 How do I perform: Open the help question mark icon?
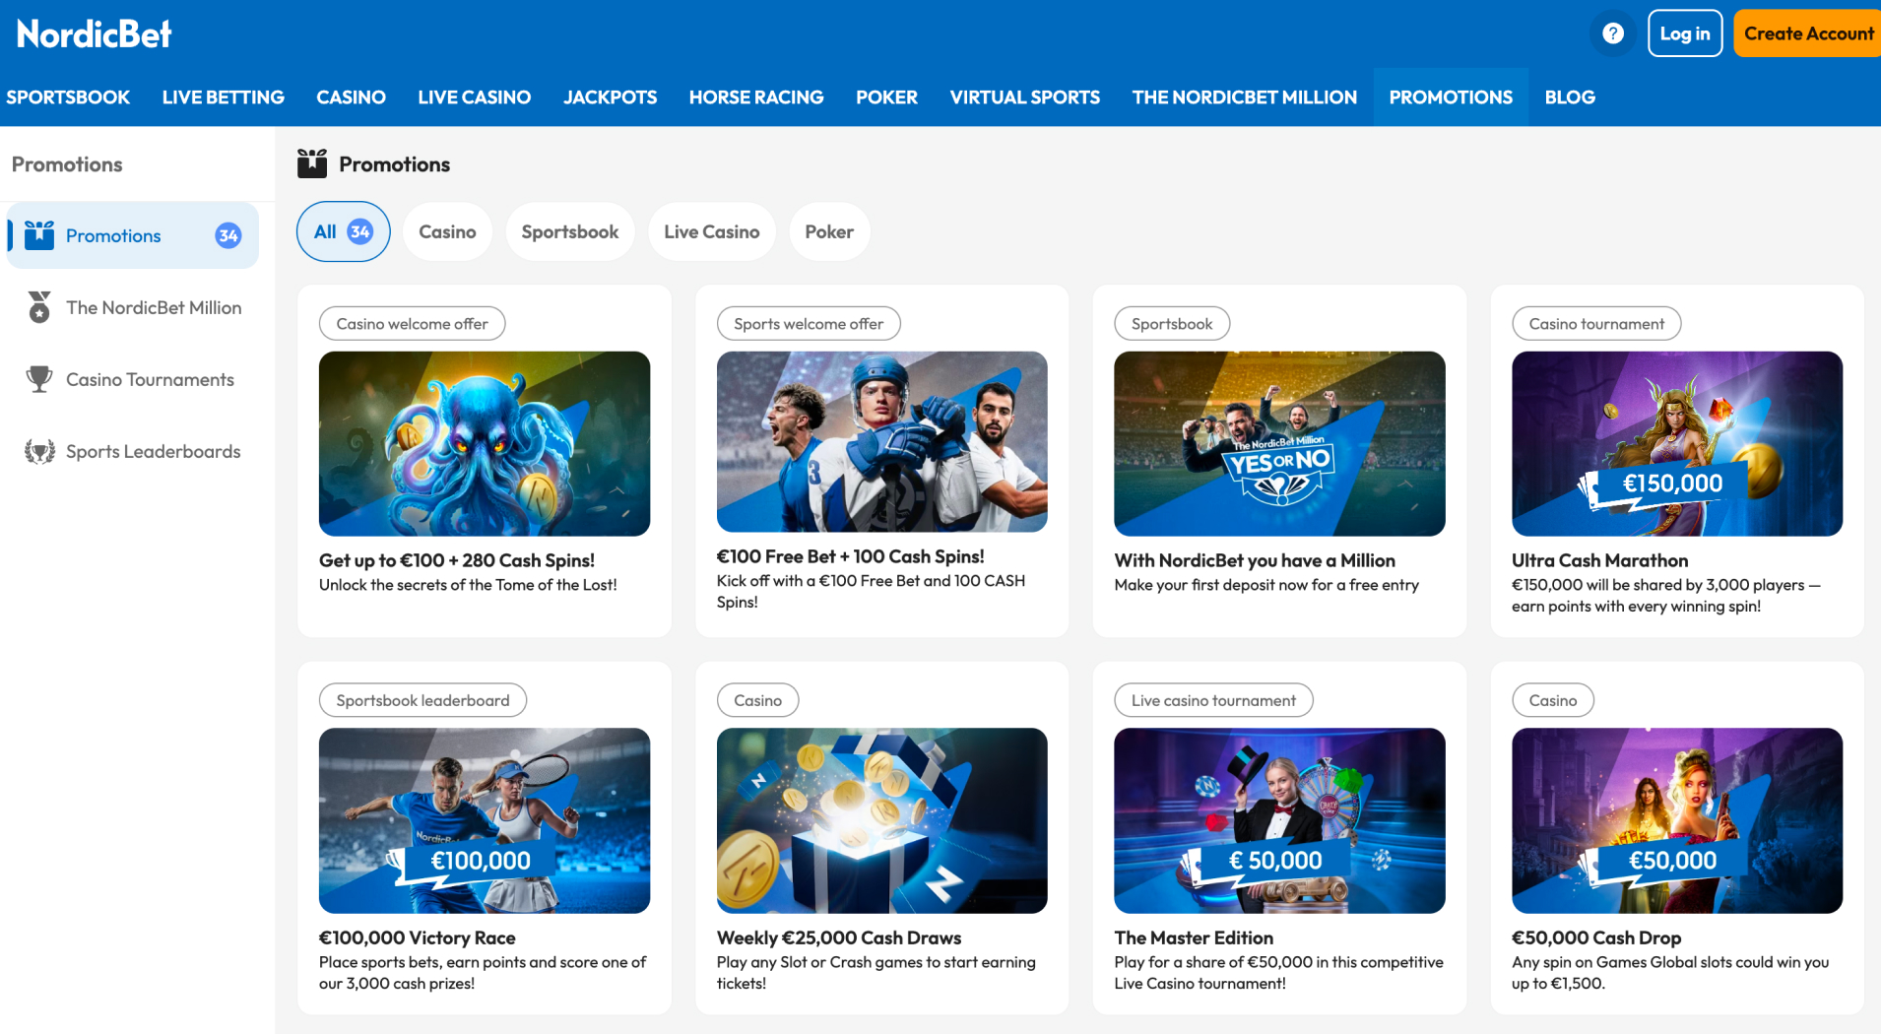pyautogui.click(x=1612, y=33)
